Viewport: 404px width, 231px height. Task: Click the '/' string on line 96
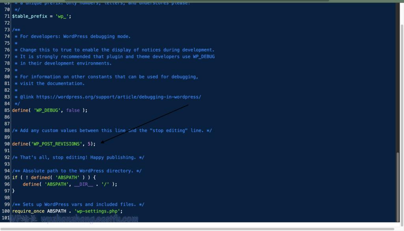(x=105, y=184)
